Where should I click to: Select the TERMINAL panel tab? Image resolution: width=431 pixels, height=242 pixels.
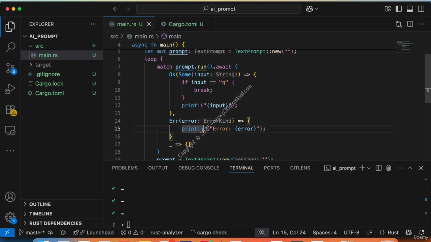coord(241,168)
